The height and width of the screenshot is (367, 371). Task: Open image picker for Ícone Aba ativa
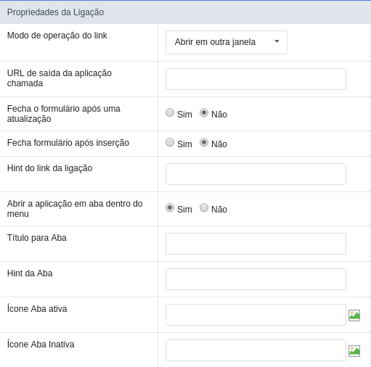pos(354,316)
